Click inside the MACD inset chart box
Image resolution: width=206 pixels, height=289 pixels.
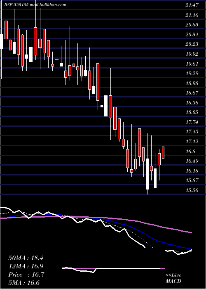coord(113,268)
